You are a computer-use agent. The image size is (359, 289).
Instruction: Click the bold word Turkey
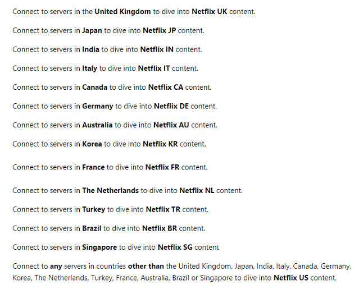point(94,209)
